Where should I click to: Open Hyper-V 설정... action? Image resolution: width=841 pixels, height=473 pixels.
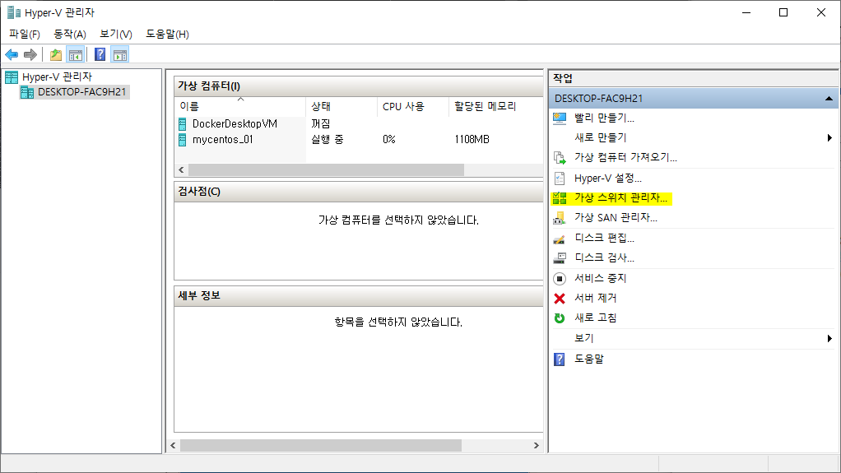pos(607,179)
